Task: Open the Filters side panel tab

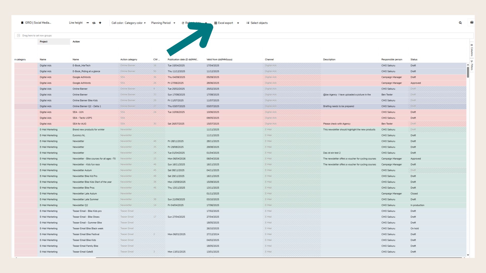Action: click(x=472, y=65)
